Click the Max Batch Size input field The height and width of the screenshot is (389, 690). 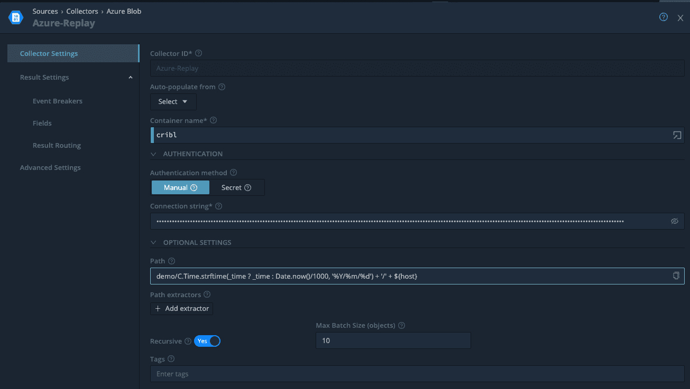[393, 341]
